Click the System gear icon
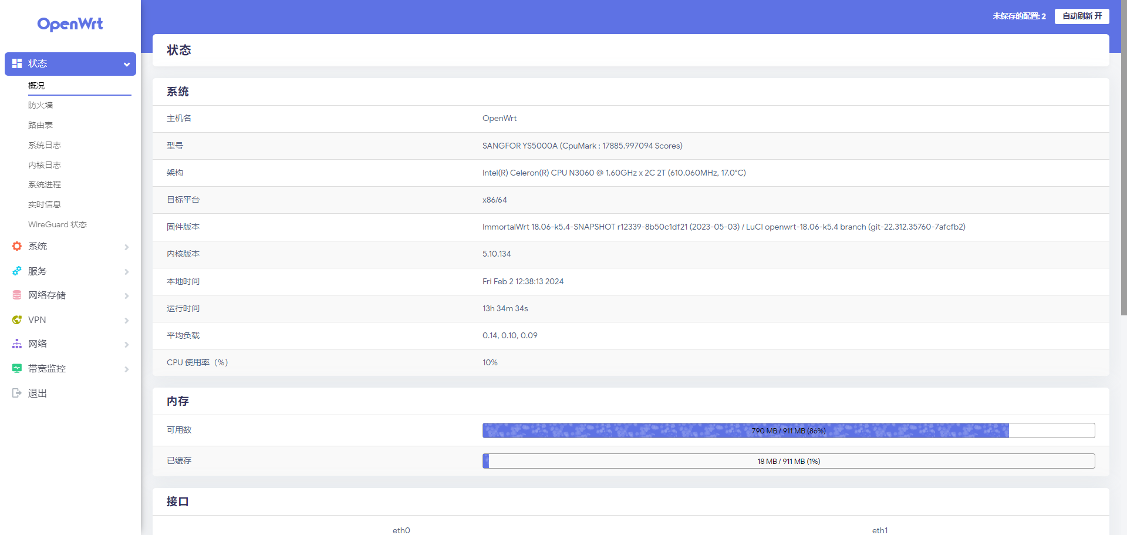The image size is (1127, 535). (x=17, y=247)
